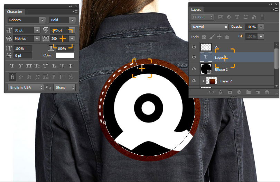This screenshot has width=280, height=182.
Task: Open the Fill slider dropdown
Action: 261,37
